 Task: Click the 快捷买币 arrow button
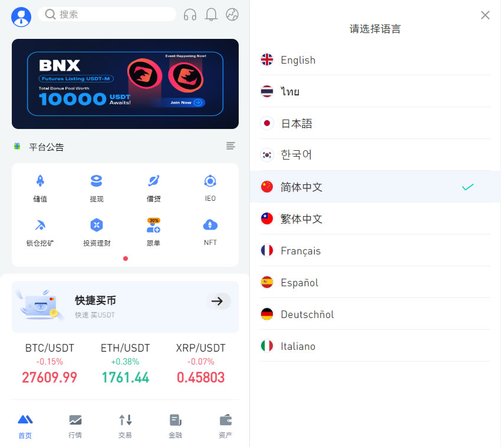coord(217,301)
